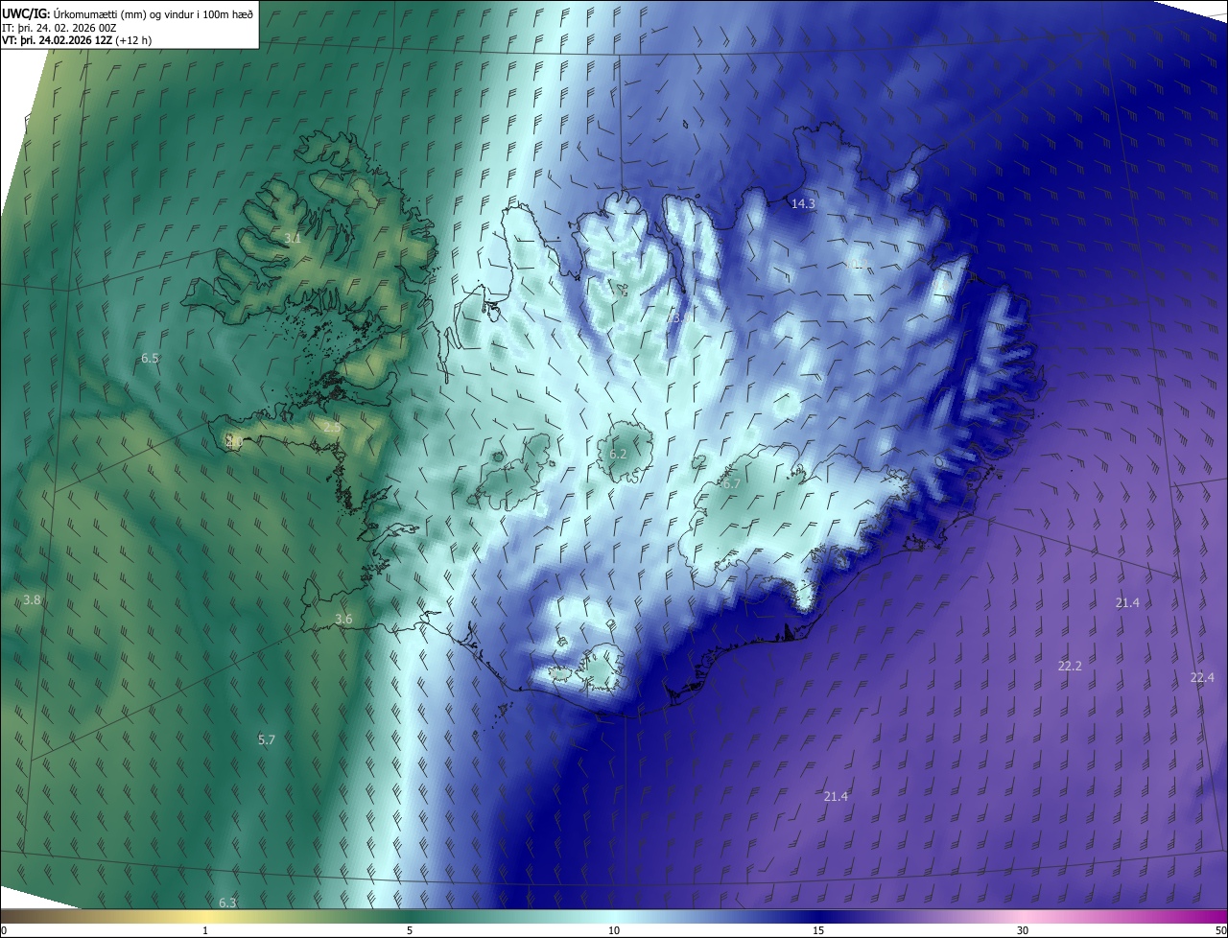Click the 50 tick on the color scale
The width and height of the screenshot is (1228, 938).
pyautogui.click(x=1219, y=930)
